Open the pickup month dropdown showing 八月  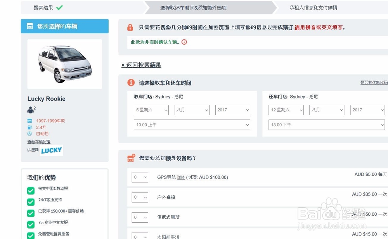tap(192, 110)
